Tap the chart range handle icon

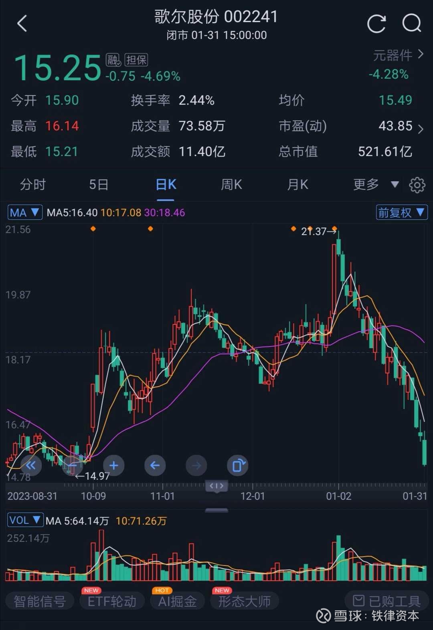pyautogui.click(x=216, y=486)
